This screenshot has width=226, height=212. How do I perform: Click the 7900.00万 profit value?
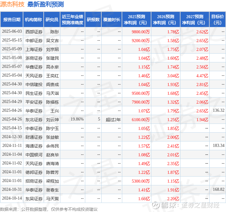(141, 102)
